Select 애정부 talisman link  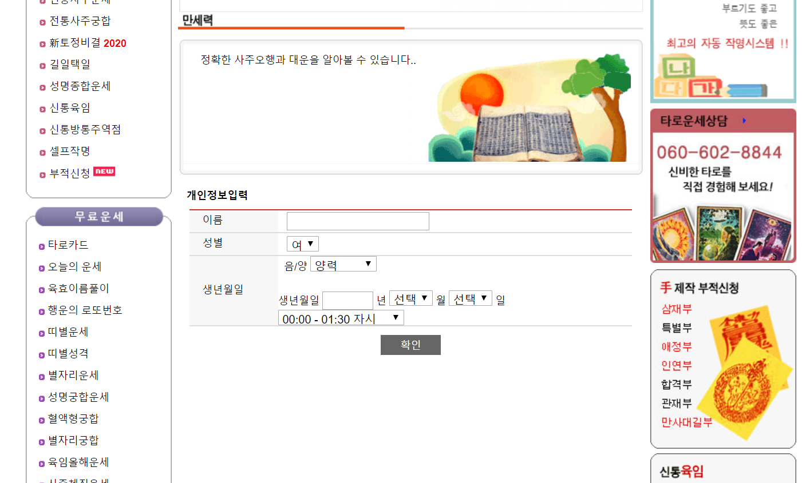[x=677, y=347]
